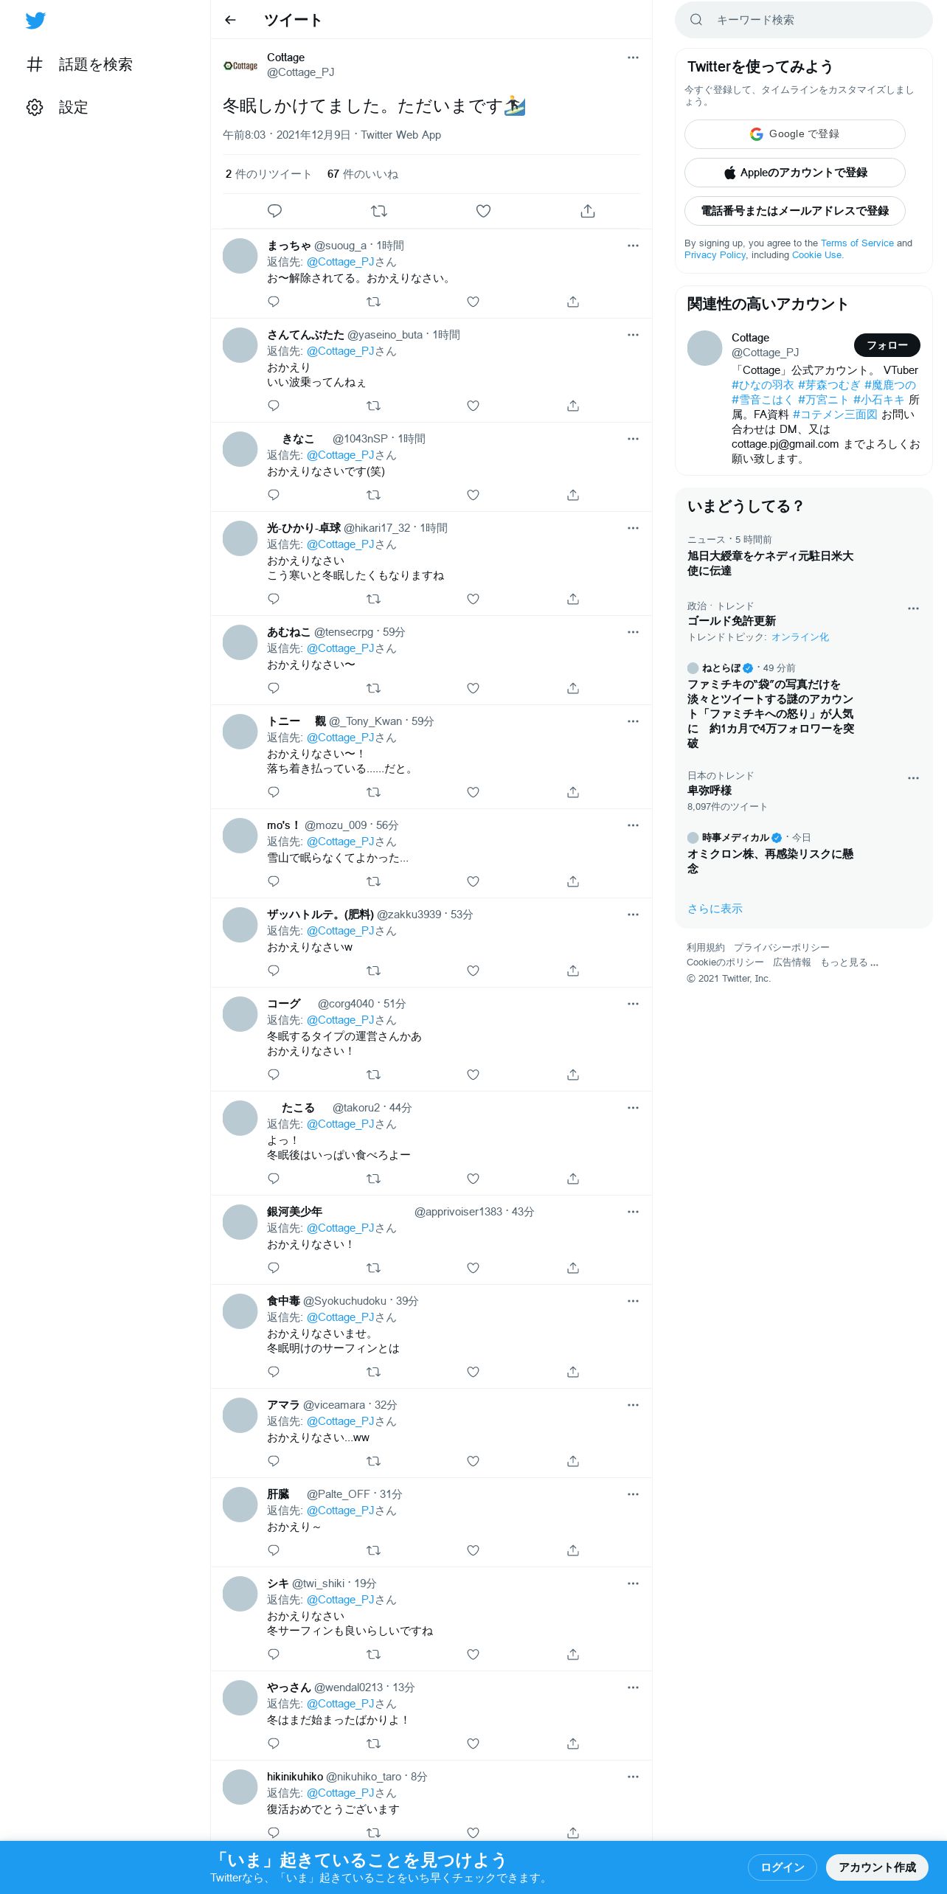This screenshot has height=1894, width=947.
Task: Click the ログイン button in the bottom banner
Action: click(782, 1867)
